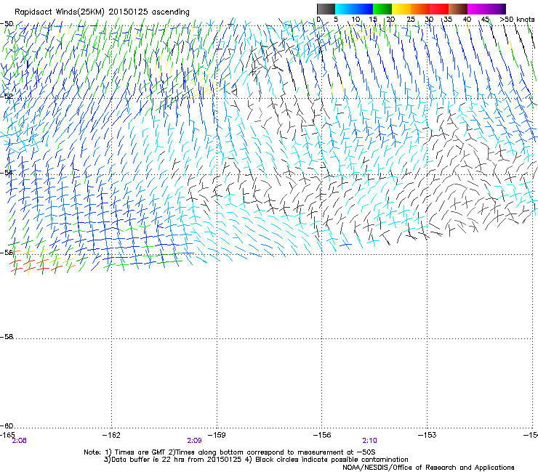538x472 pixels.
Task: Click the purple time stamp 2:08
Action: (x=19, y=441)
